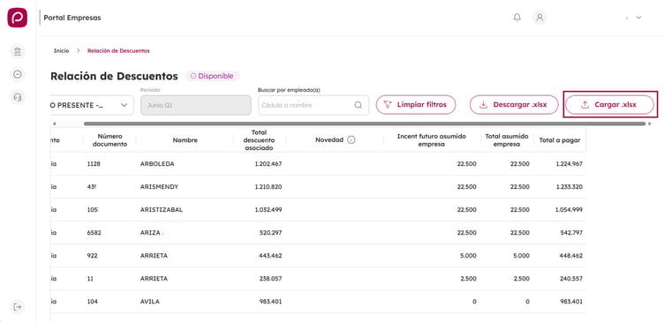Open the headset support sidebar icon
Viewport: 664px width, 322px height.
click(x=18, y=97)
